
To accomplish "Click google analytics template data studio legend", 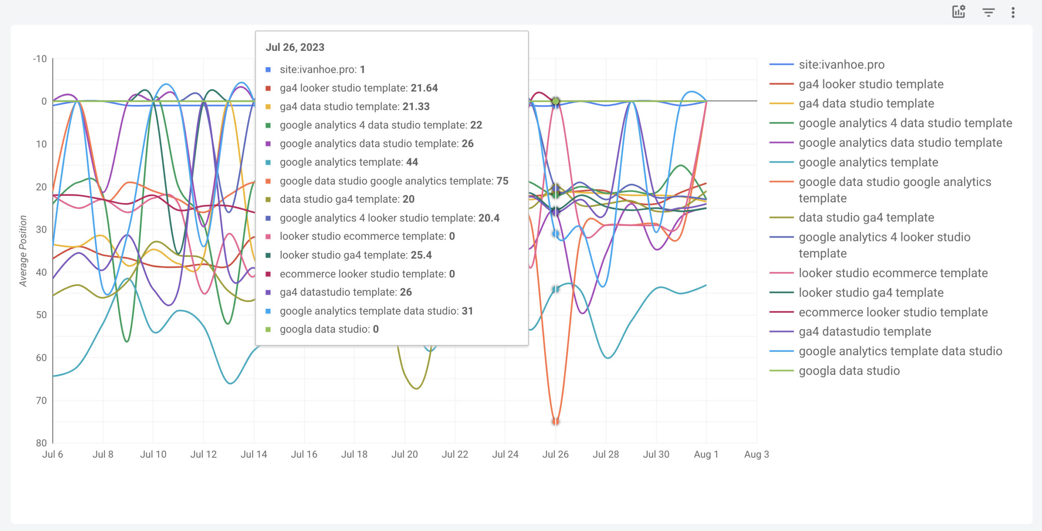I will (x=900, y=351).
